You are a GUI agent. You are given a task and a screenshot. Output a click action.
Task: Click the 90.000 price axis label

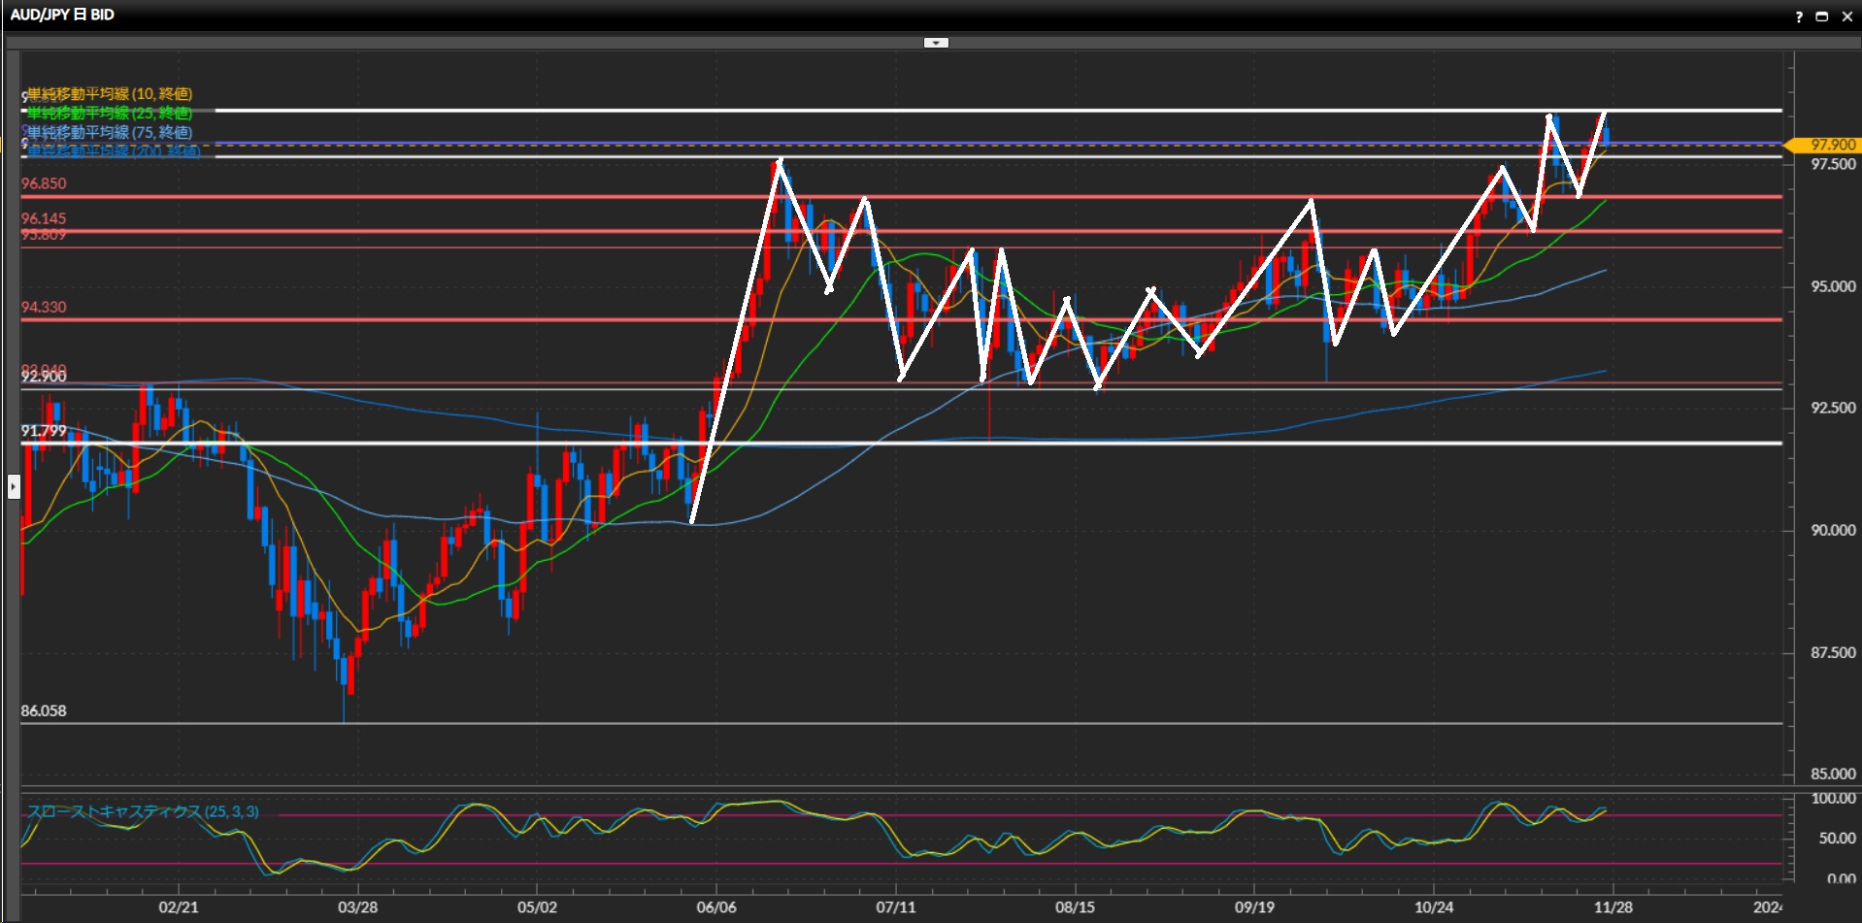[x=1832, y=530]
